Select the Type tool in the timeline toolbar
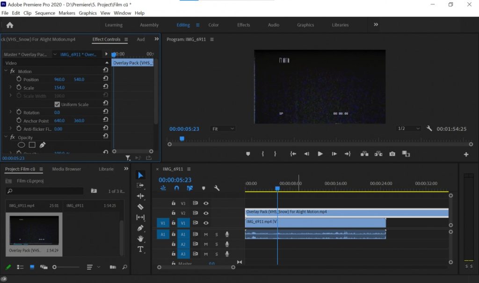This screenshot has height=283, width=479. coord(140,249)
